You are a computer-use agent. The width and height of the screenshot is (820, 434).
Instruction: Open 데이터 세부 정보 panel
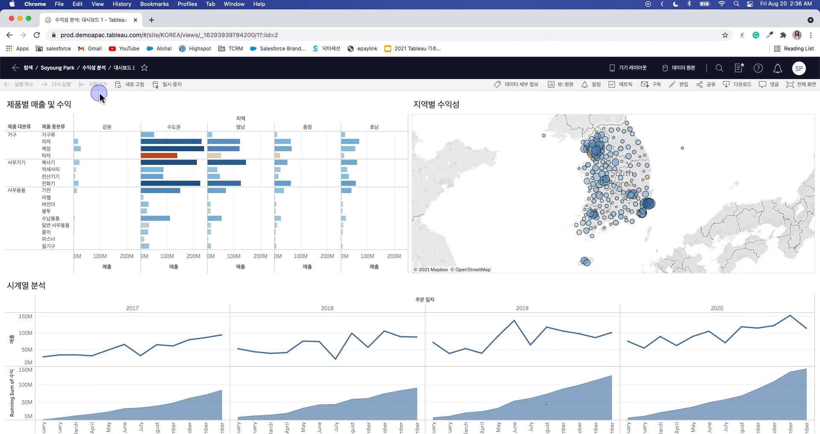coord(516,85)
